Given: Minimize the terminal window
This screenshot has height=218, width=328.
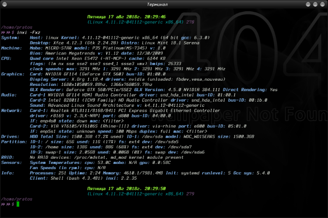Looking at the screenshot, I should (308, 4).
